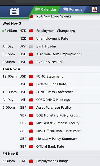Click impact icon beside OPEC-JMMC Meetings
The image size is (100, 166).
[x=31, y=100]
